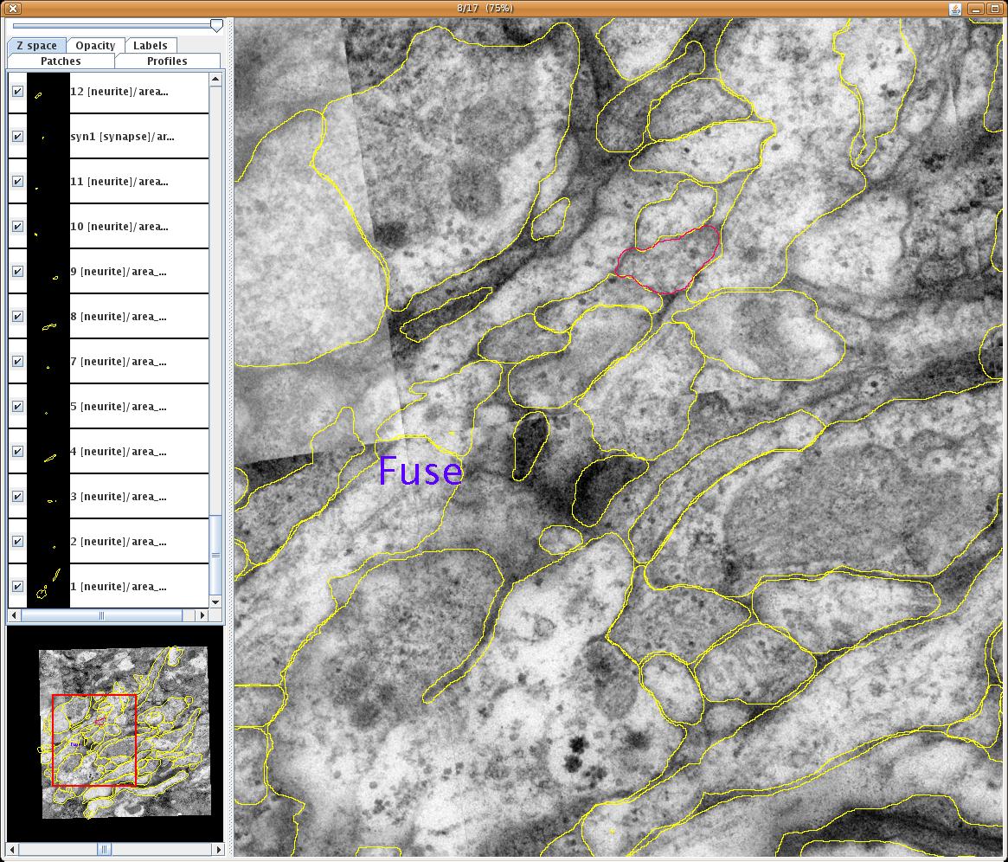
Task: Click the thumbnail icon of neurite 12
Action: click(48, 93)
